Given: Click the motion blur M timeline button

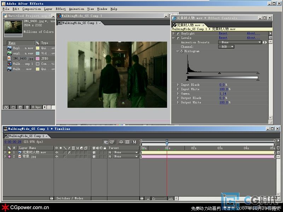Looking at the screenshot, I should tap(134, 142).
